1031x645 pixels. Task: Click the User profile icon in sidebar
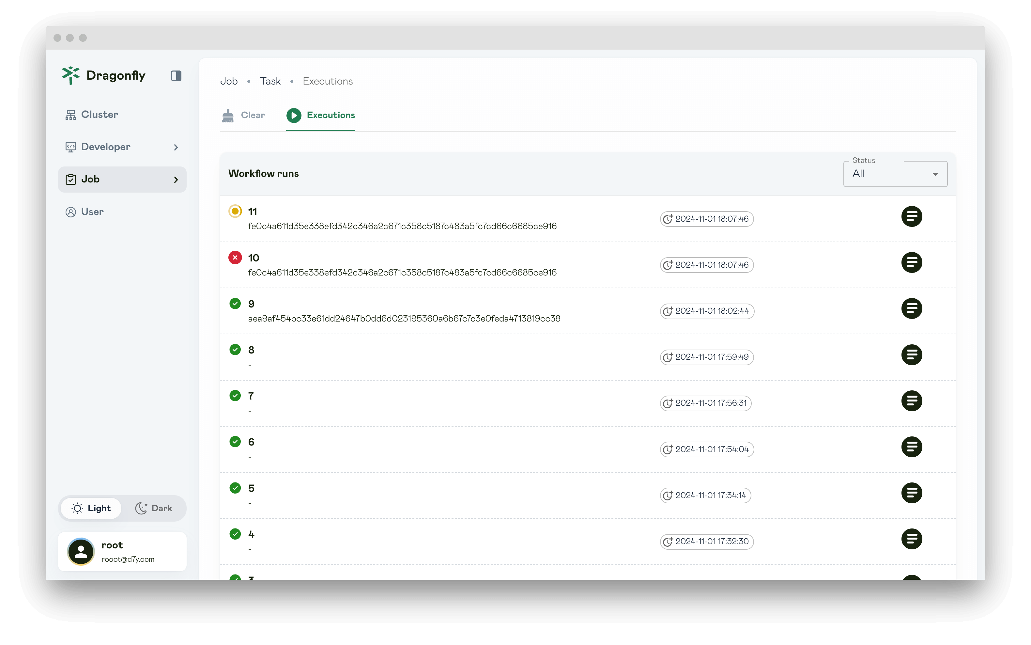pos(71,212)
